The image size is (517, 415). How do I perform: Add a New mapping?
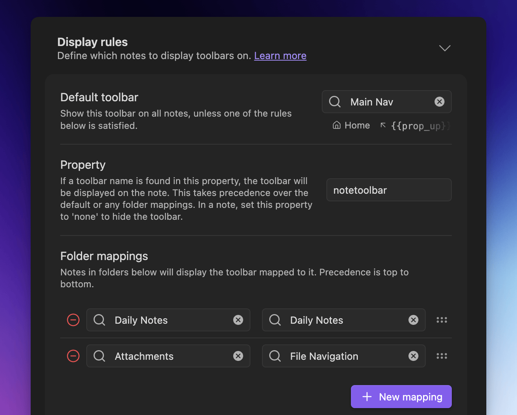click(401, 397)
